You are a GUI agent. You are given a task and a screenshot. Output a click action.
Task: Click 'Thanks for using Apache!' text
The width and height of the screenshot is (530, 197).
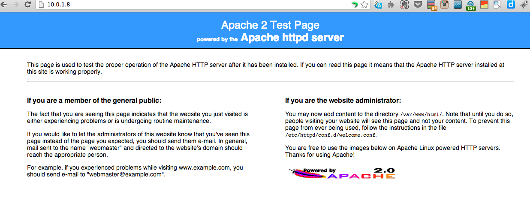point(320,154)
